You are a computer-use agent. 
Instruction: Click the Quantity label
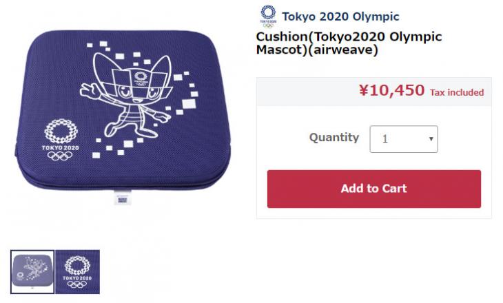click(334, 138)
